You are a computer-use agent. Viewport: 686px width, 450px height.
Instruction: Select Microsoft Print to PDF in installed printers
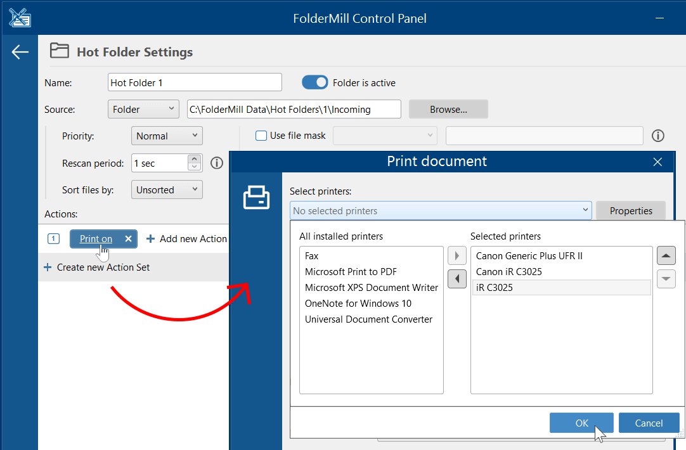click(351, 272)
